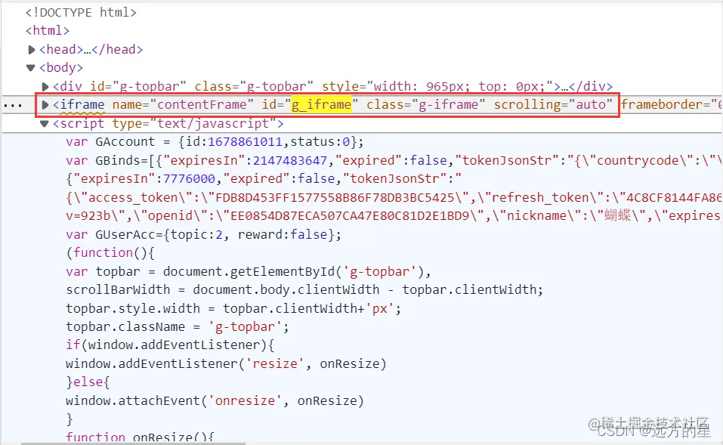Click the attachEvent('onresize') line
723x445 pixels.
pos(215,400)
